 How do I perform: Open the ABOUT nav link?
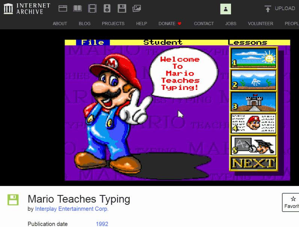click(60, 23)
